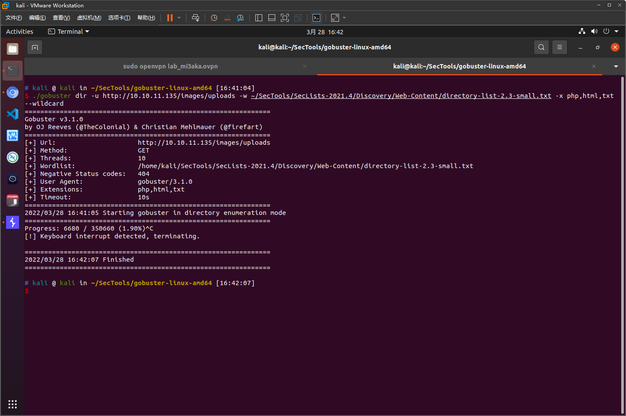Launch Visual Studio Code from dock
Image resolution: width=626 pixels, height=416 pixels.
13,114
